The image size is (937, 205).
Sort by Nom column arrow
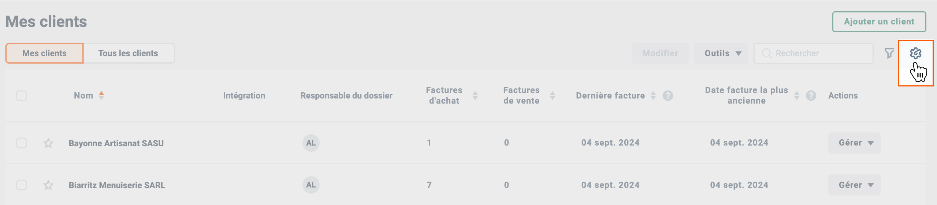[x=101, y=96]
